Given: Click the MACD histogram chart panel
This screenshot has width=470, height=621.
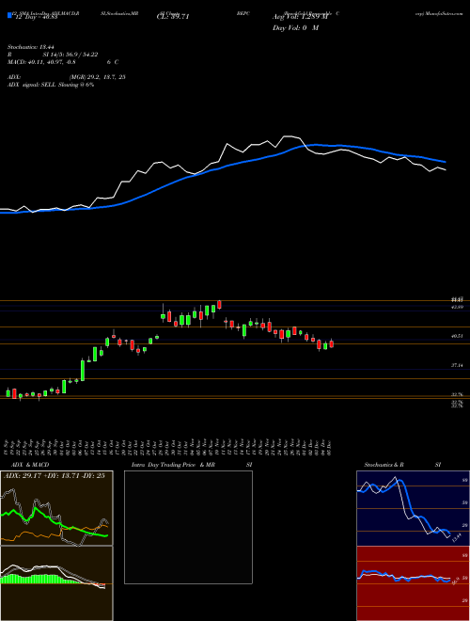Looking at the screenshot, I should tap(56, 583).
